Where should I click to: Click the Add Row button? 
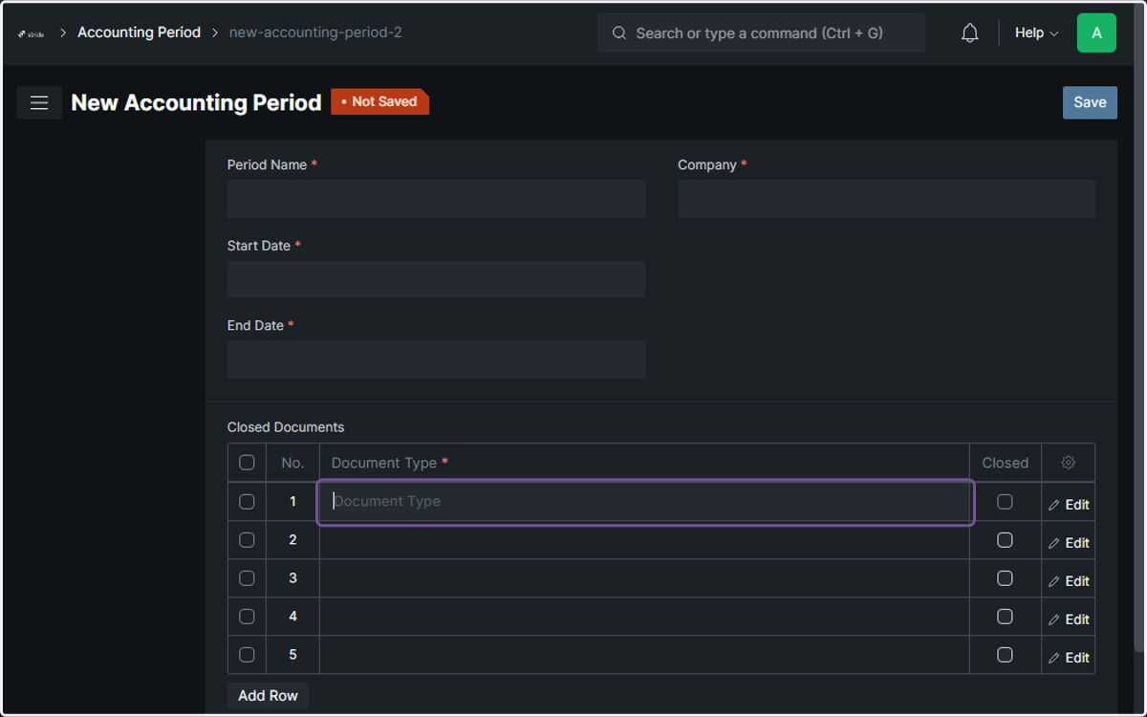pos(268,695)
